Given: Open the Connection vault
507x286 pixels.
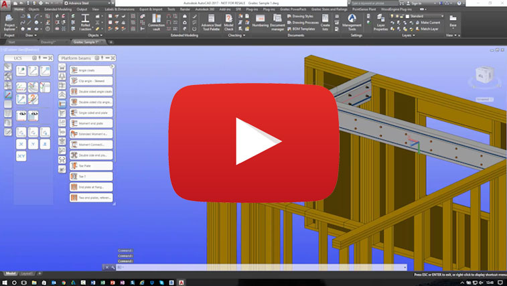Looking at the screenshot, I should point(156,22).
